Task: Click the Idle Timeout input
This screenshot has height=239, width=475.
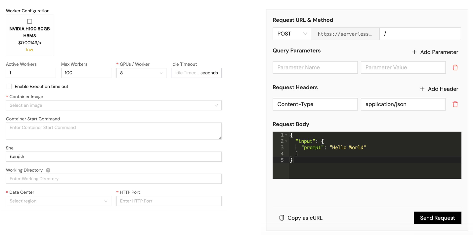Action: click(196, 73)
